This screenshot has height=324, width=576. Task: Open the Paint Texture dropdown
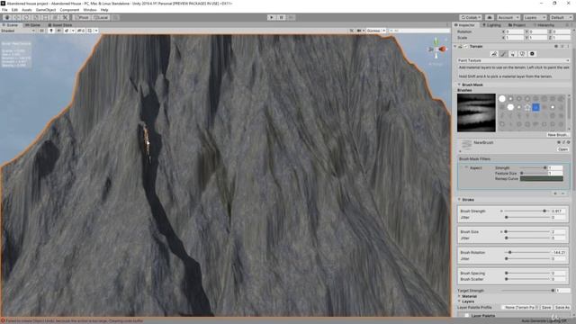click(x=513, y=60)
